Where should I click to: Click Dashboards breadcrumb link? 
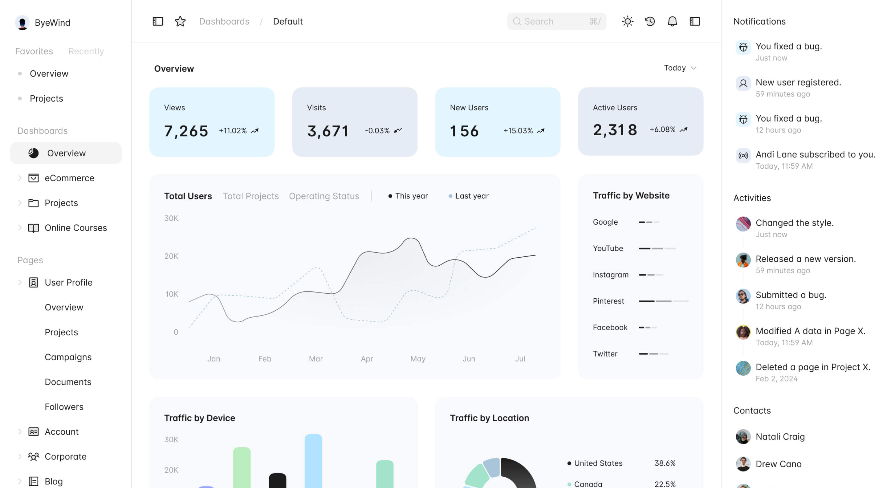click(224, 22)
